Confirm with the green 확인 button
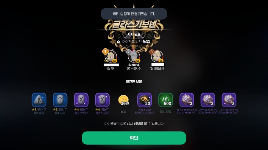This screenshot has width=268, height=150. [x=134, y=138]
